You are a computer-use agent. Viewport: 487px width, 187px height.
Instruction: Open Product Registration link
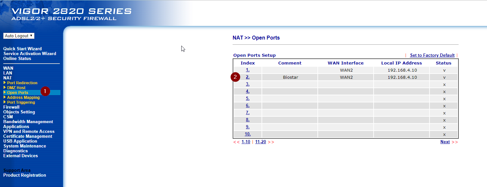[x=25, y=175]
